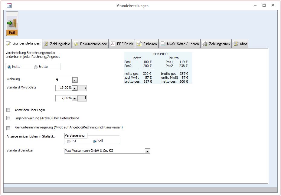The height and width of the screenshot is (196, 281).
Task: Switch to the PDF-Druck tab
Action: pyautogui.click(x=122, y=44)
